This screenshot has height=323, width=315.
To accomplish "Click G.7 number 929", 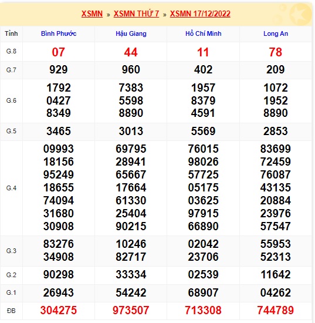I will pyautogui.click(x=59, y=70).
